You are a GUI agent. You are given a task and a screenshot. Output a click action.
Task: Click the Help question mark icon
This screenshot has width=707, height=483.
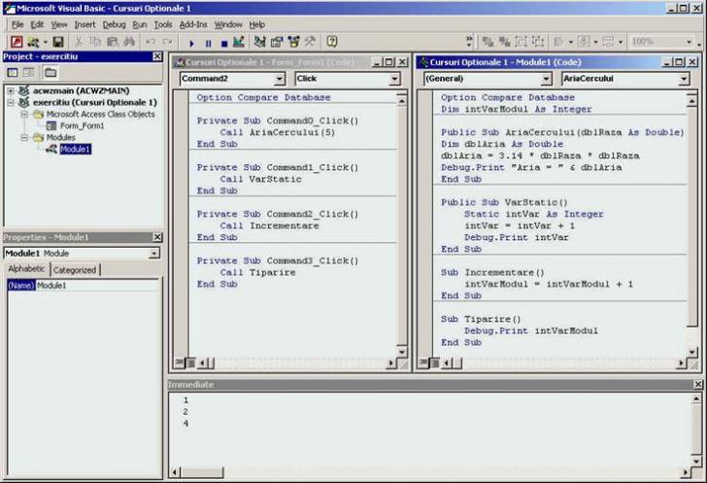332,42
